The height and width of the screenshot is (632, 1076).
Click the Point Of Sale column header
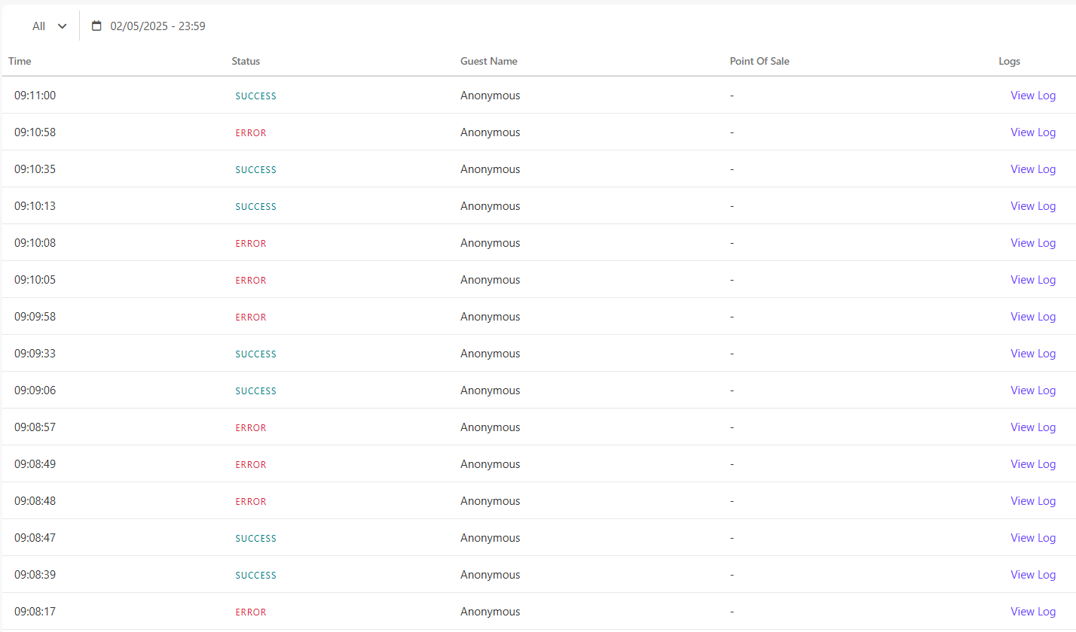pyautogui.click(x=759, y=61)
